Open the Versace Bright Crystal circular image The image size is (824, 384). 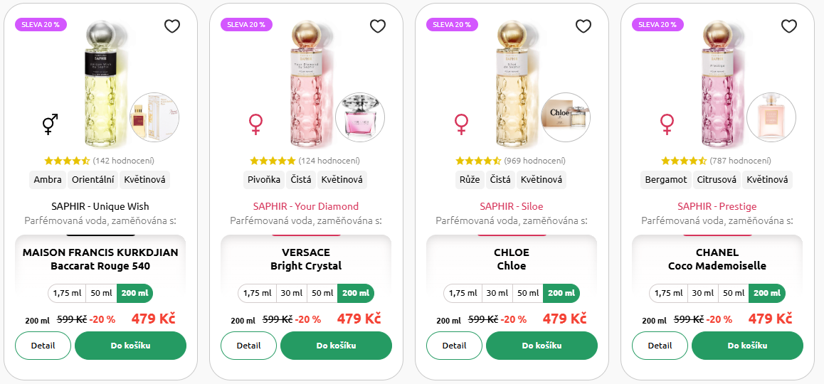(360, 117)
